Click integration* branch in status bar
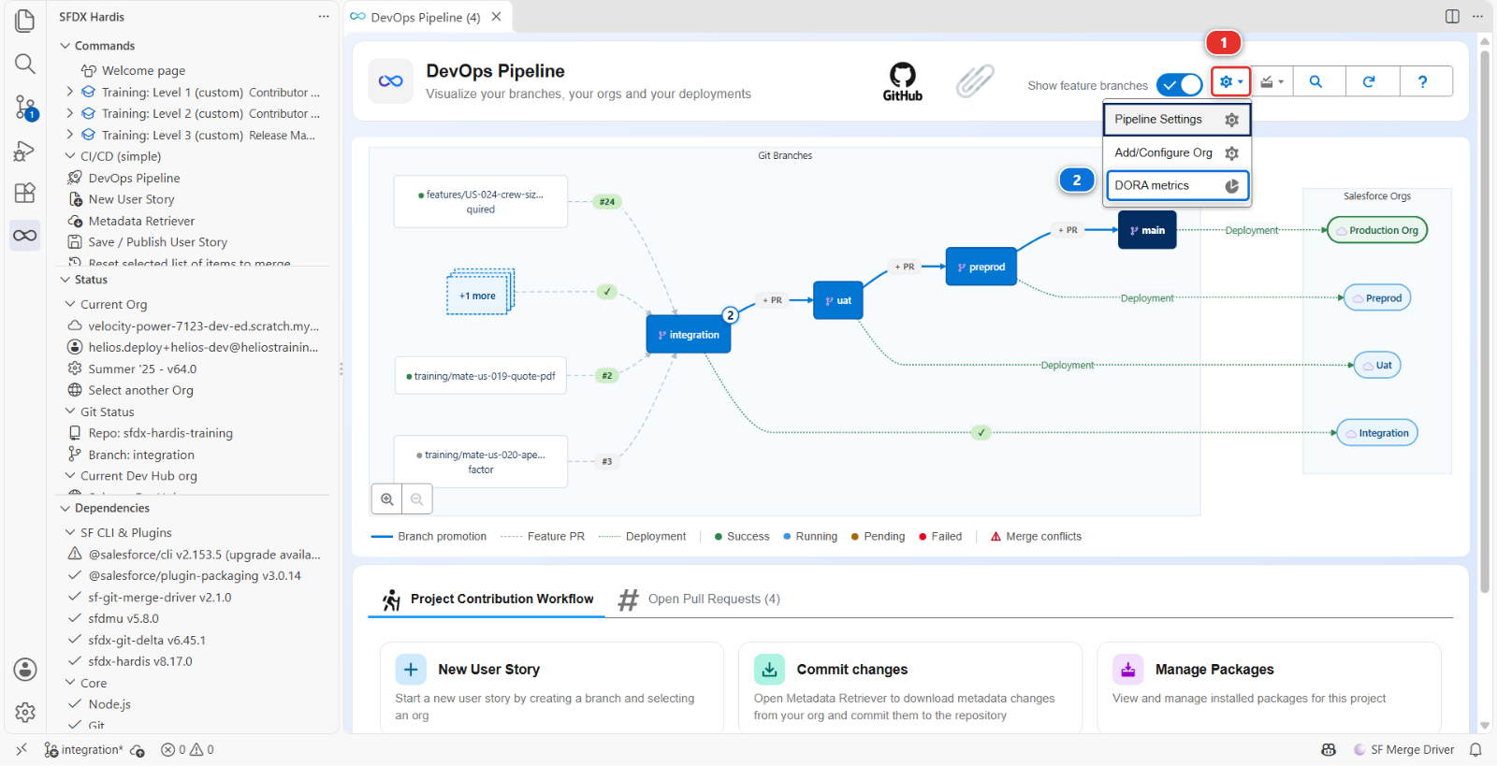The image size is (1497, 766). [x=83, y=750]
